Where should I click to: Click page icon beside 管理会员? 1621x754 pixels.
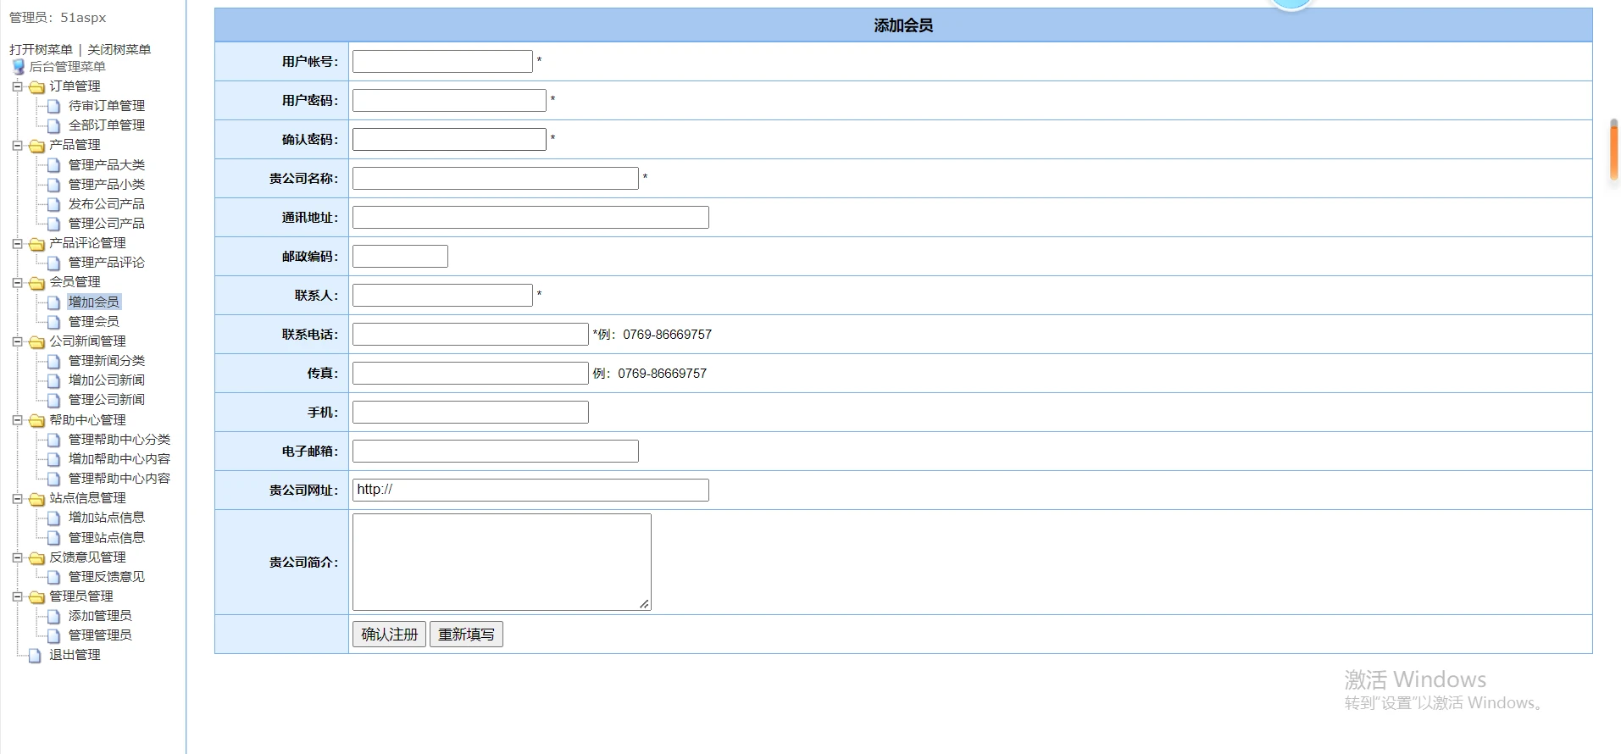(x=54, y=322)
